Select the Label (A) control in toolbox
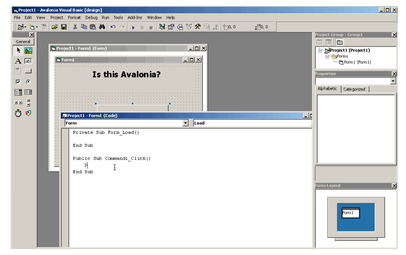The width and height of the screenshot is (406, 255). (18, 61)
